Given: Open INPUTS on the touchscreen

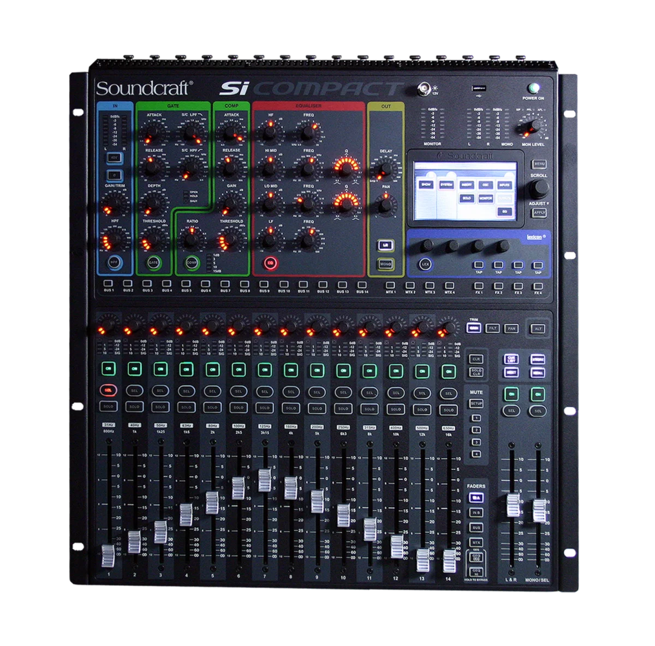Looking at the screenshot, I should (x=504, y=185).
